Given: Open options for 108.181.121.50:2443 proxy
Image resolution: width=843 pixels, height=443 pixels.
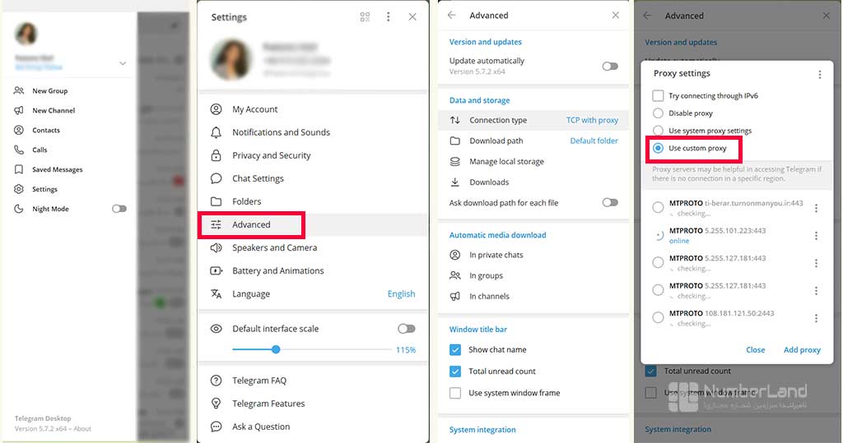Looking at the screenshot, I should tap(816, 318).
